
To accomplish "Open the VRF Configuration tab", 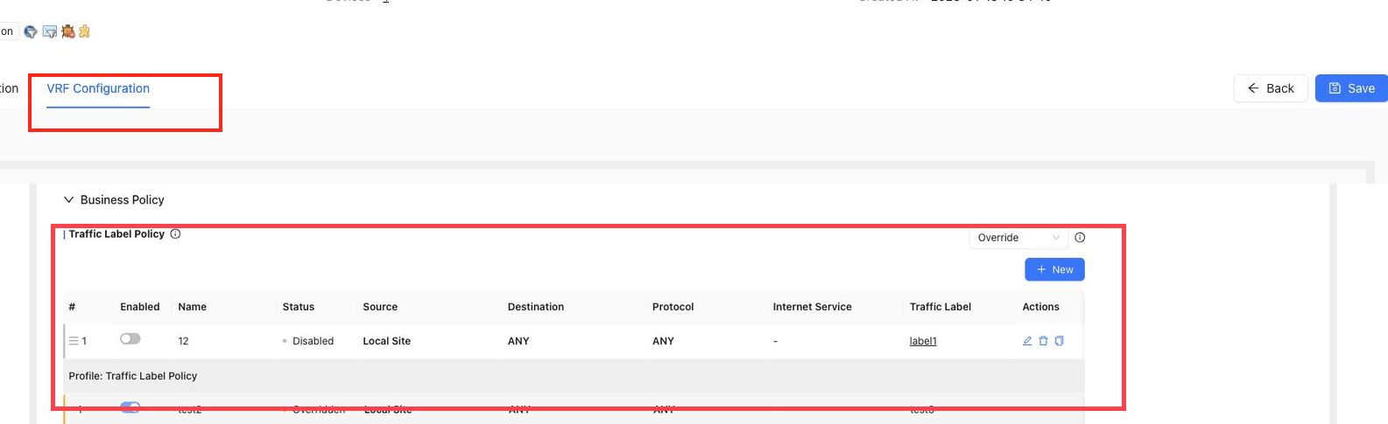I will pyautogui.click(x=98, y=88).
